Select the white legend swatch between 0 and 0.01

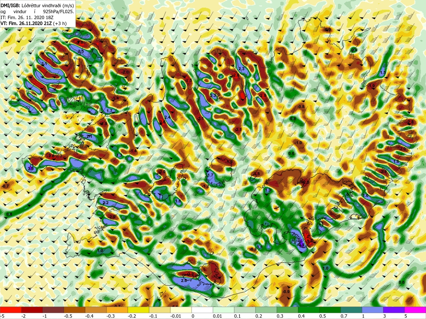point(202,310)
